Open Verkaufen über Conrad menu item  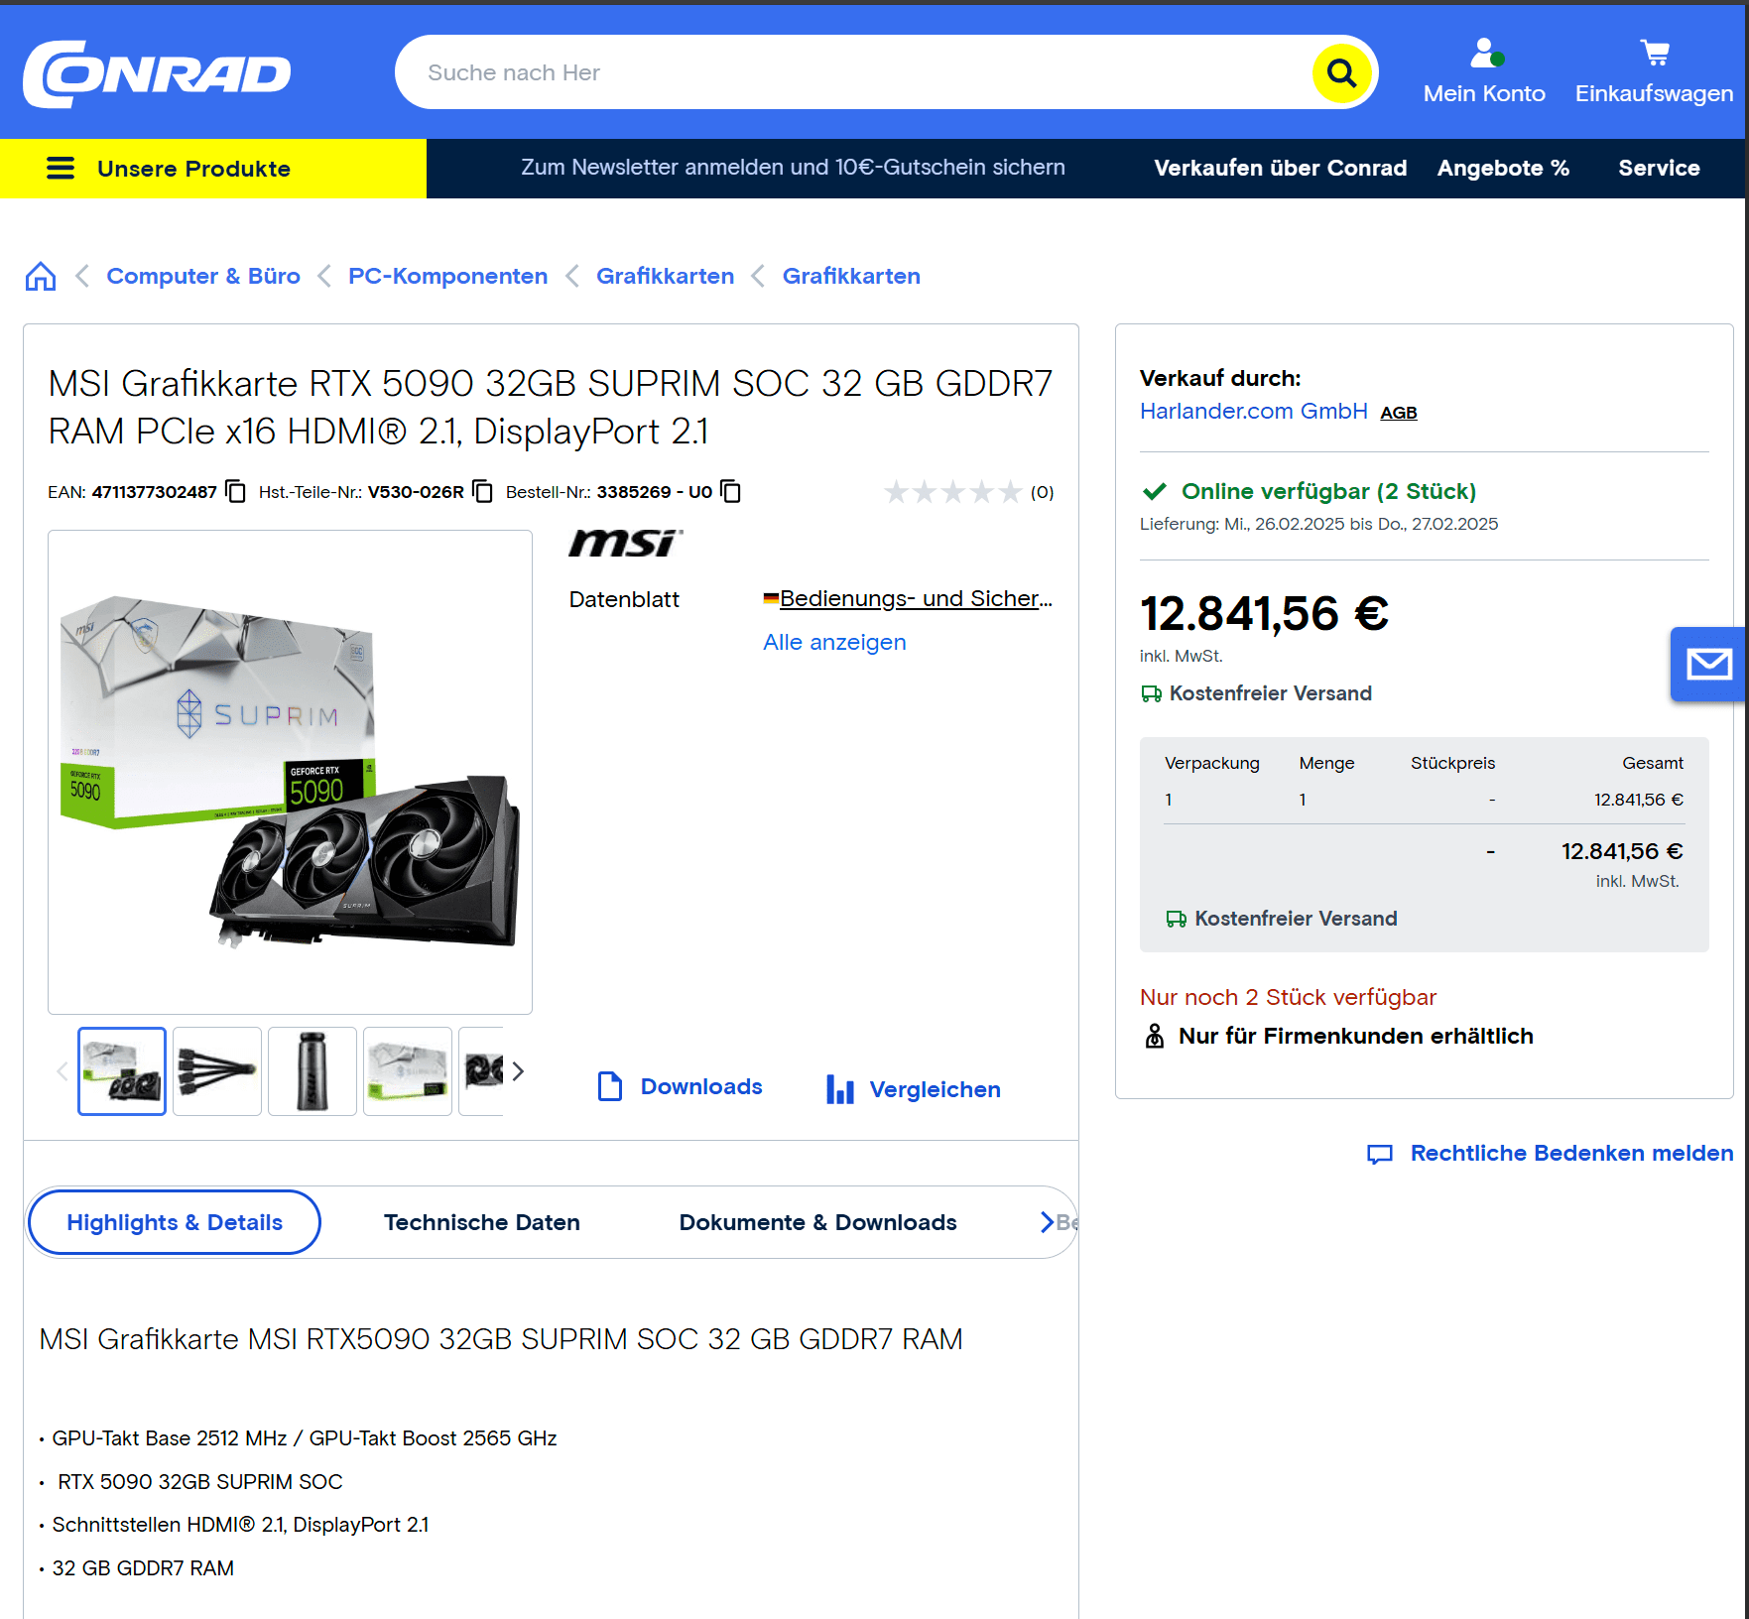(x=1281, y=168)
